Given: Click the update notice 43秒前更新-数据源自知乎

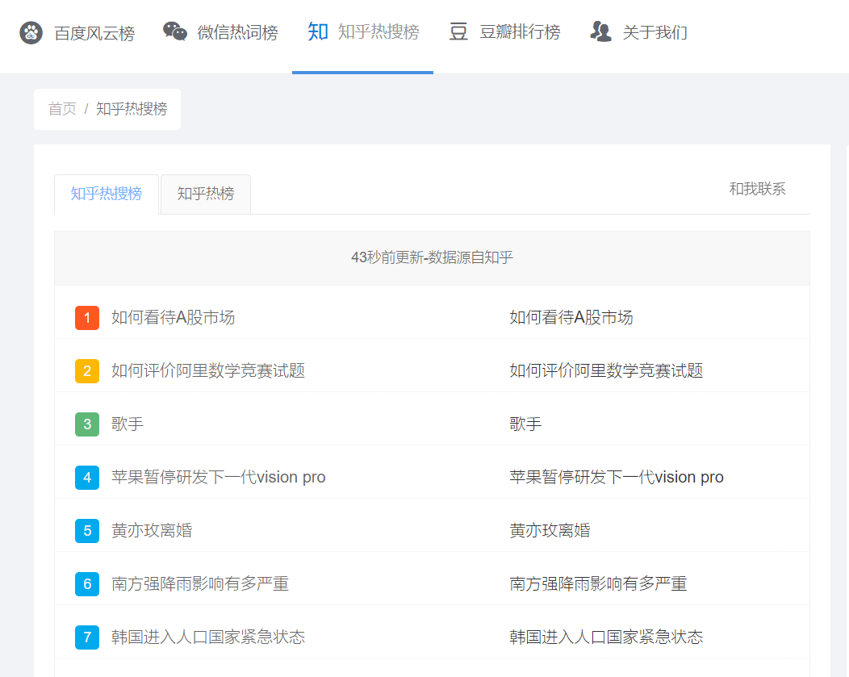Looking at the screenshot, I should click(431, 257).
